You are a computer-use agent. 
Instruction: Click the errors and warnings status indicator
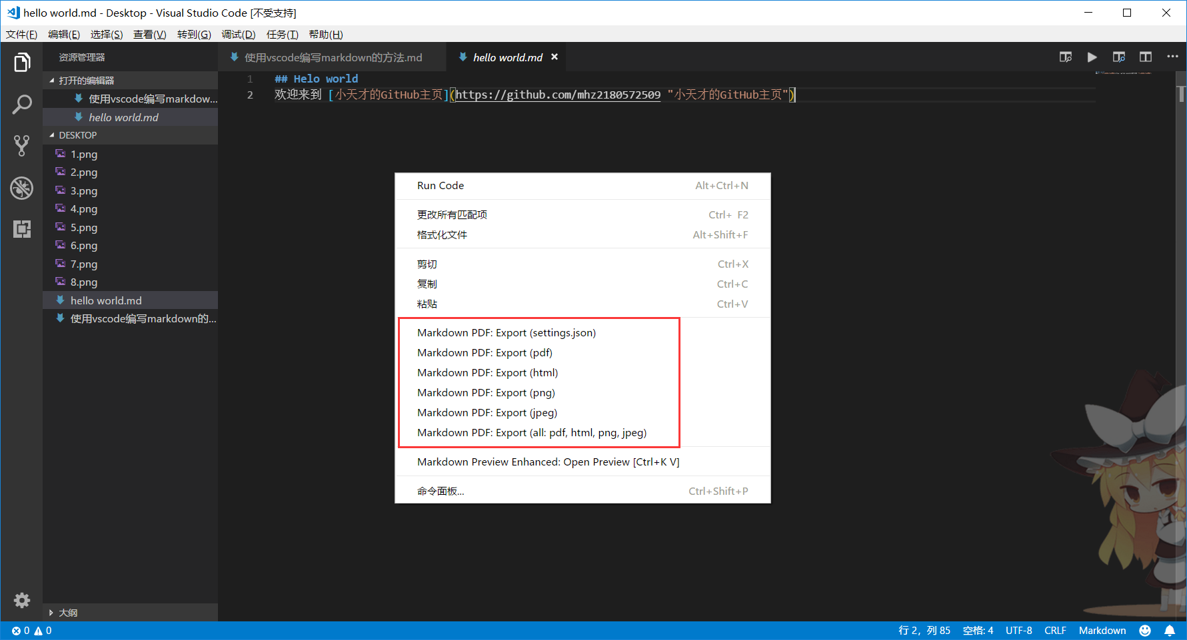pos(31,631)
